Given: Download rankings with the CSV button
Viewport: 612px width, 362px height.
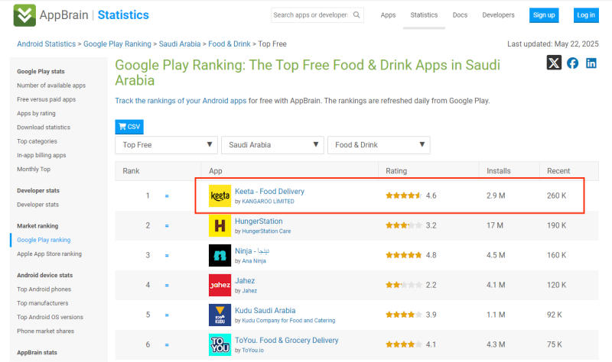Looking at the screenshot, I should 129,127.
